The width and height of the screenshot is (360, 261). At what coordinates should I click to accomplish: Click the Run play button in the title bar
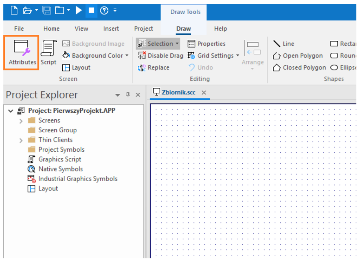coord(78,10)
